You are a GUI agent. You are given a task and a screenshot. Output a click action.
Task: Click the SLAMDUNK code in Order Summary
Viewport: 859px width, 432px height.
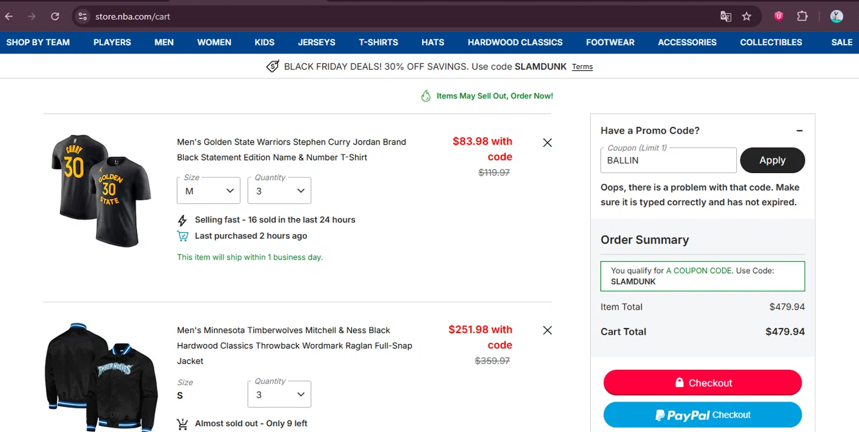[x=633, y=282]
